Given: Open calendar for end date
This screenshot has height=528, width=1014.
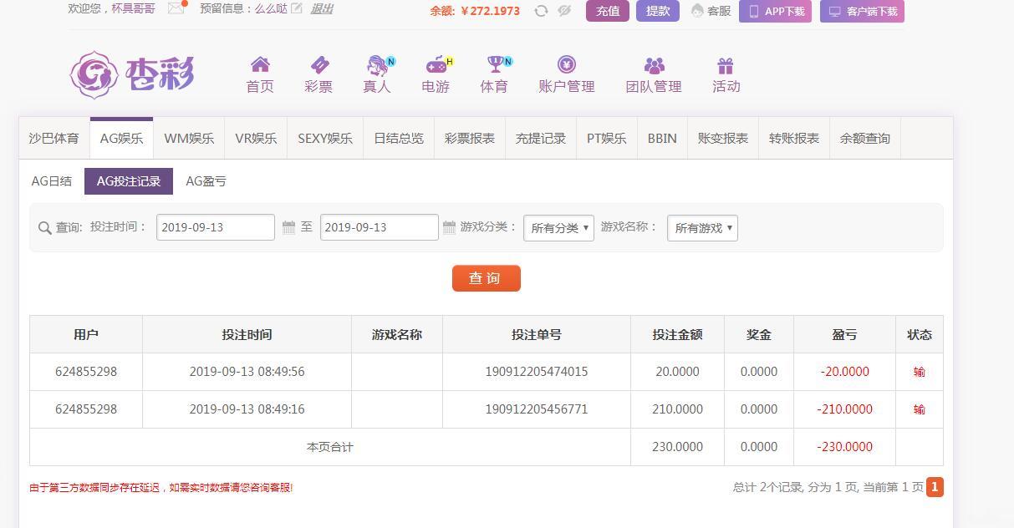Looking at the screenshot, I should 449,227.
